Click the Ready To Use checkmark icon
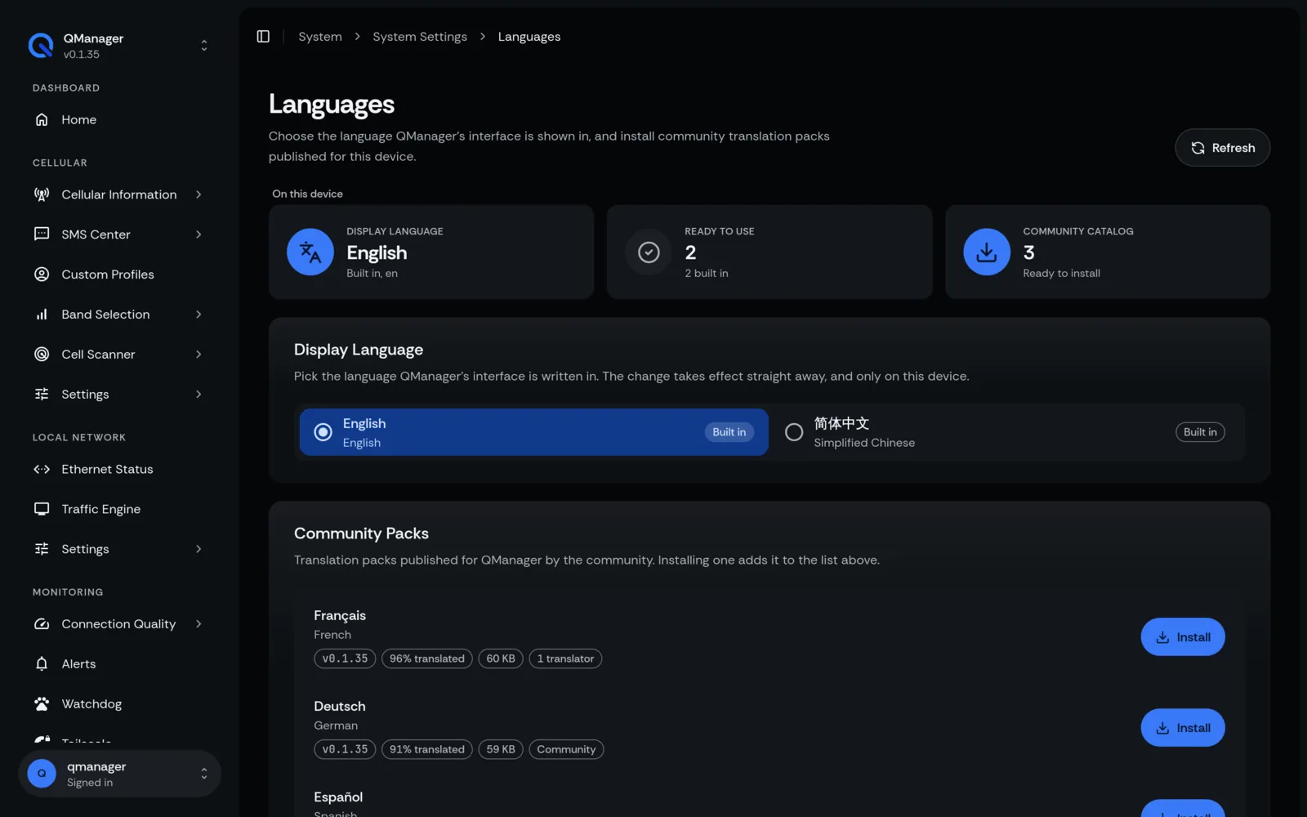Screen dimensions: 1307x817 [x=649, y=252]
